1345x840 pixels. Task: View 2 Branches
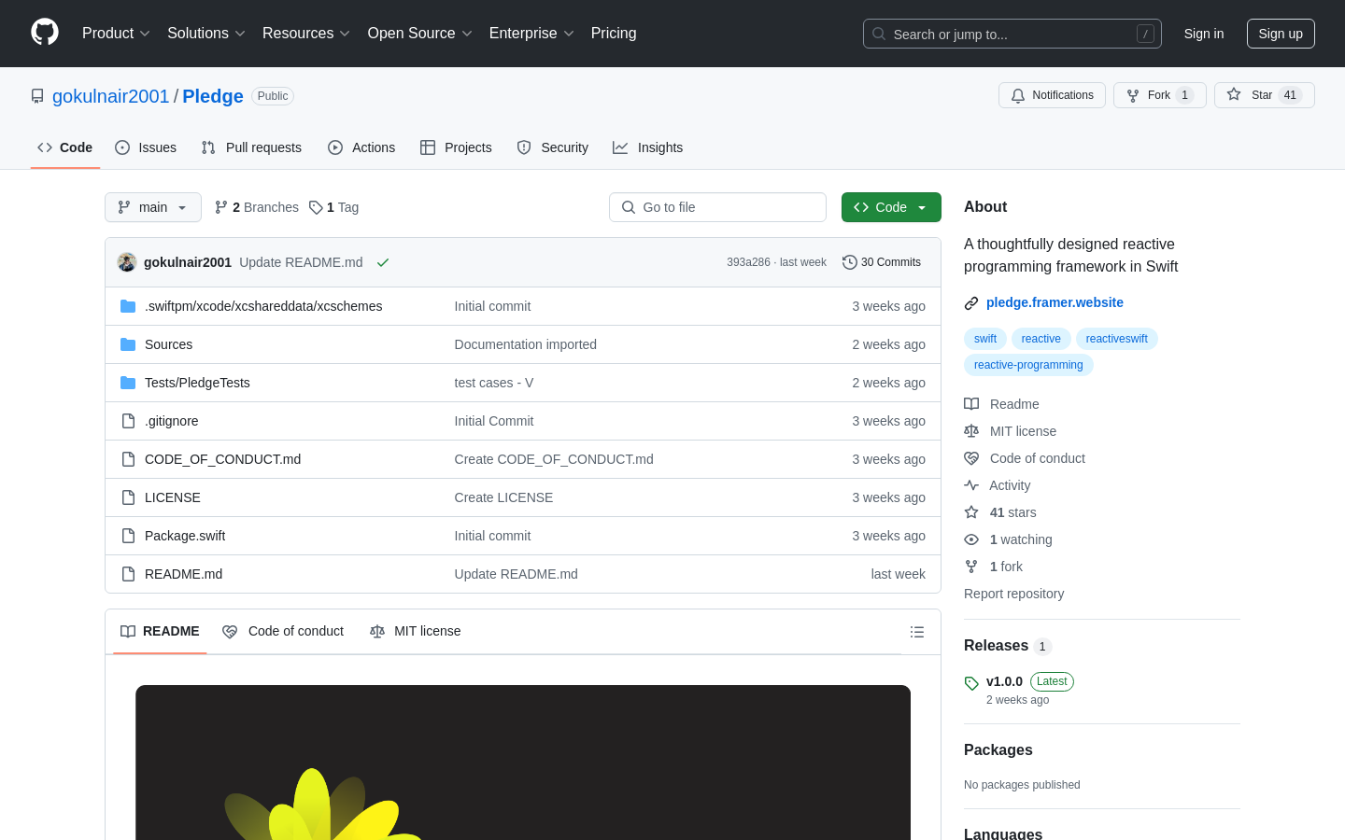coord(257,207)
